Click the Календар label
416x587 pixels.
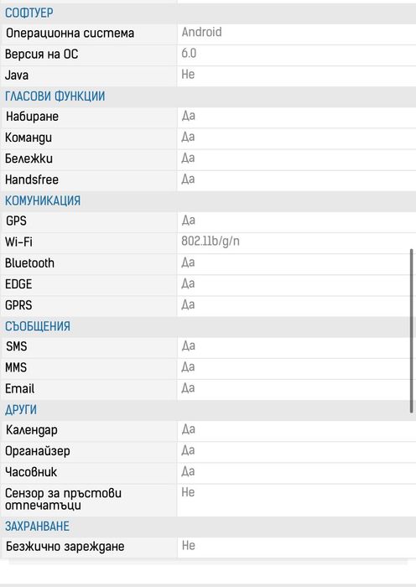click(x=32, y=430)
